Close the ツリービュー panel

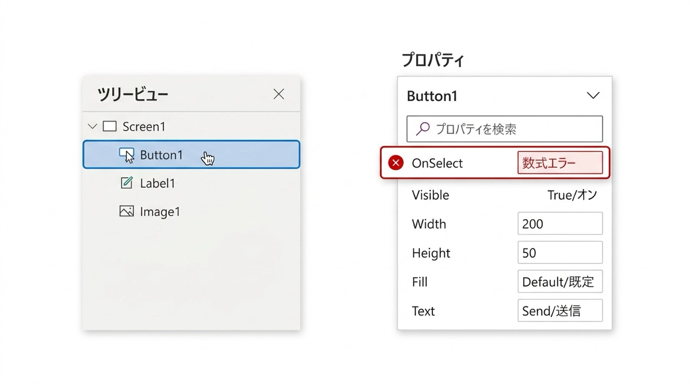click(279, 94)
